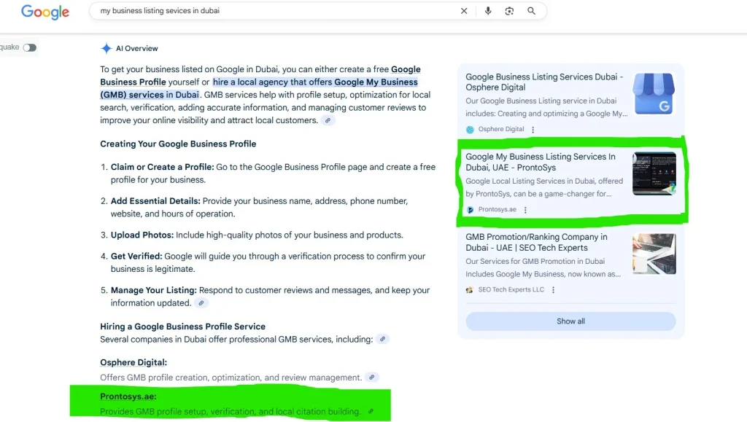Click into the search text field
Screen dimensions: 747x422
click(x=277, y=11)
